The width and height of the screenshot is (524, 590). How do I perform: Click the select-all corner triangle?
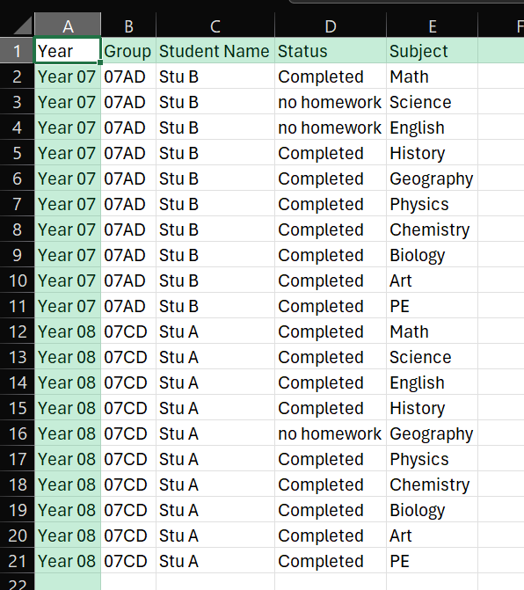pos(22,26)
